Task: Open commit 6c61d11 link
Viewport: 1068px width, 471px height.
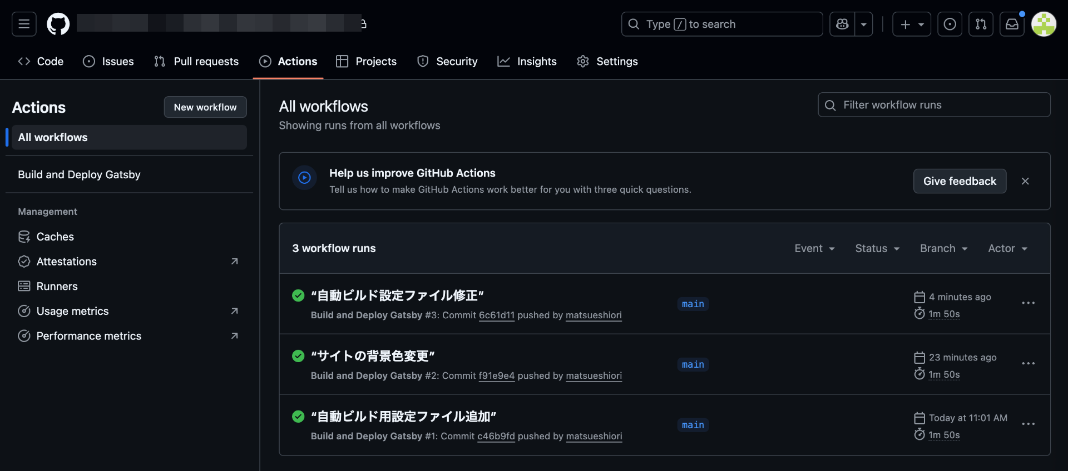Action: pos(497,315)
